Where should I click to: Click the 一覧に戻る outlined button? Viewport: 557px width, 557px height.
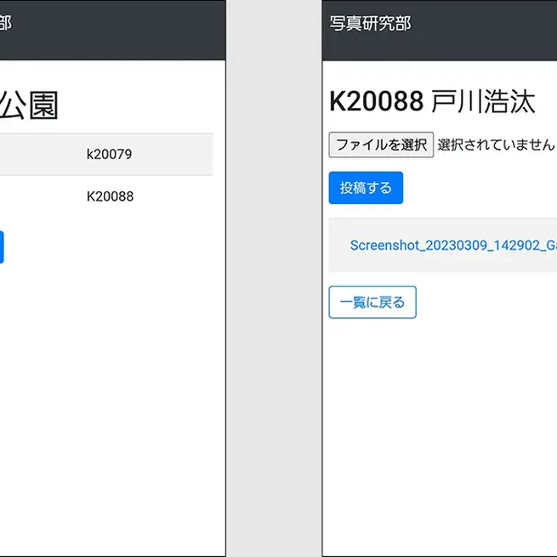click(x=372, y=302)
